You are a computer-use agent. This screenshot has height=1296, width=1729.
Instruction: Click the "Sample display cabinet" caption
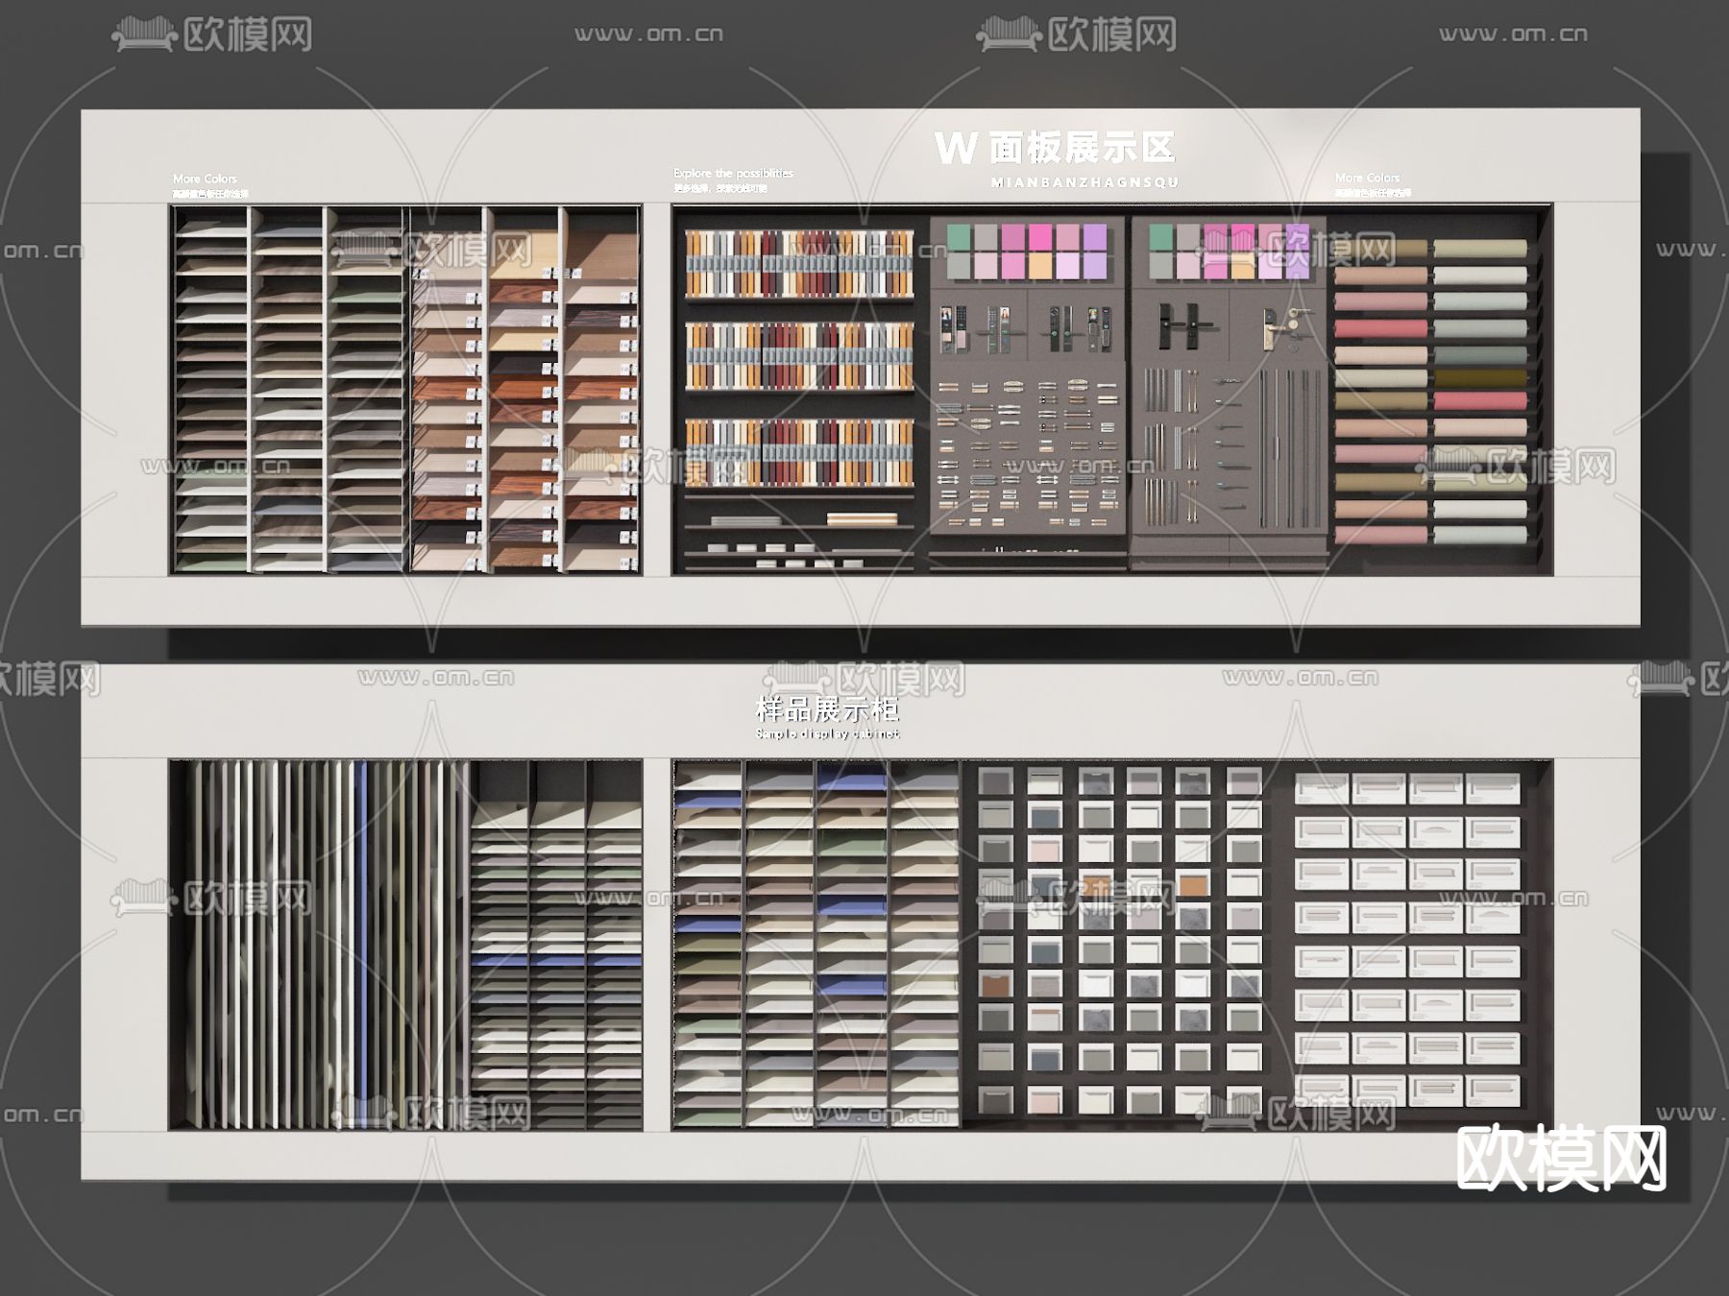click(x=827, y=733)
